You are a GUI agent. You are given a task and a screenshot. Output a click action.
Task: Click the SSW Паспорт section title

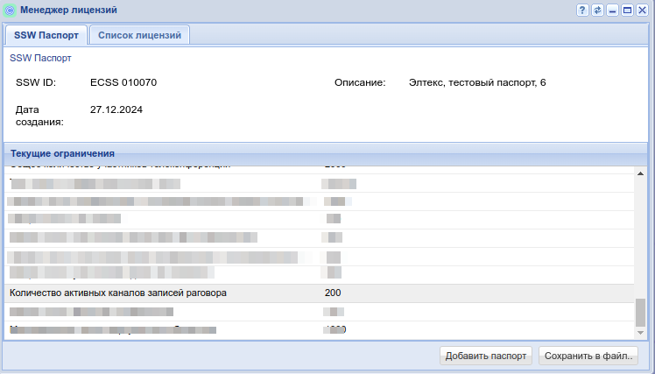[x=40, y=58]
